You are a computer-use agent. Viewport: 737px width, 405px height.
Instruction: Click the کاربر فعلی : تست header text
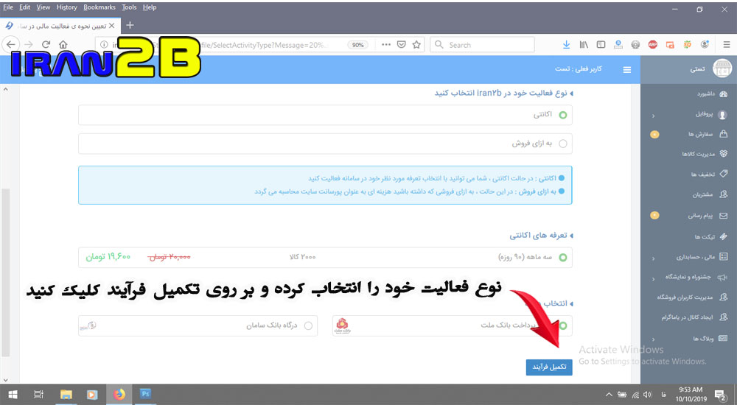click(579, 68)
